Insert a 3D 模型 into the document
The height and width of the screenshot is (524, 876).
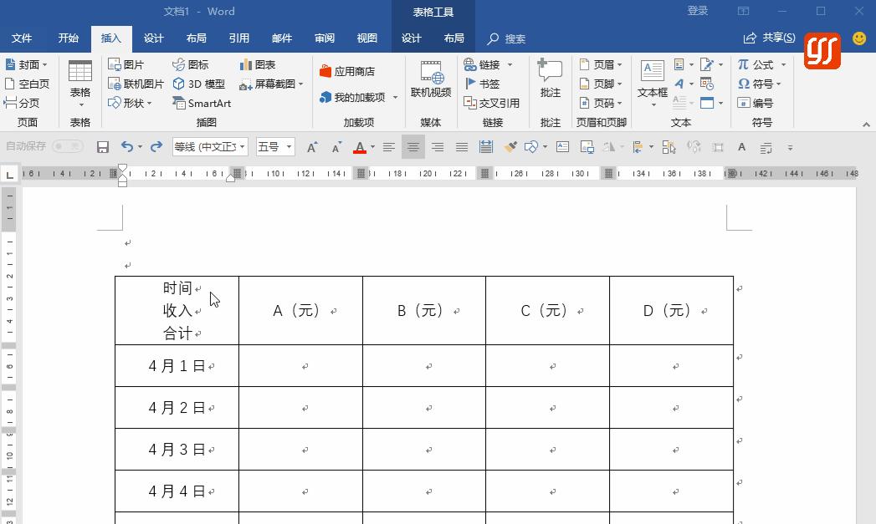point(200,84)
